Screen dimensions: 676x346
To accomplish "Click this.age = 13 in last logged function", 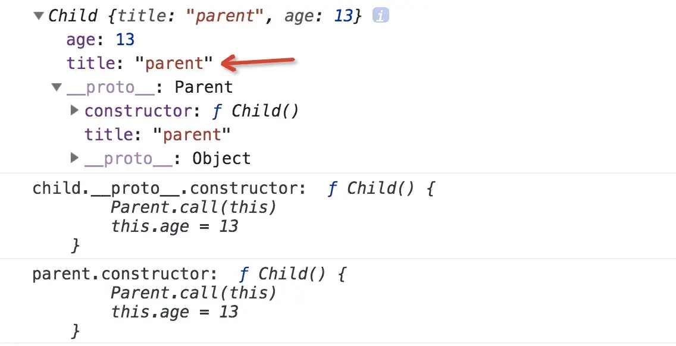I will click(x=174, y=312).
